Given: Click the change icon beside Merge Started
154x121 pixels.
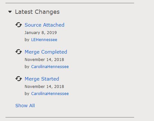Looking at the screenshot, I should (x=19, y=79).
